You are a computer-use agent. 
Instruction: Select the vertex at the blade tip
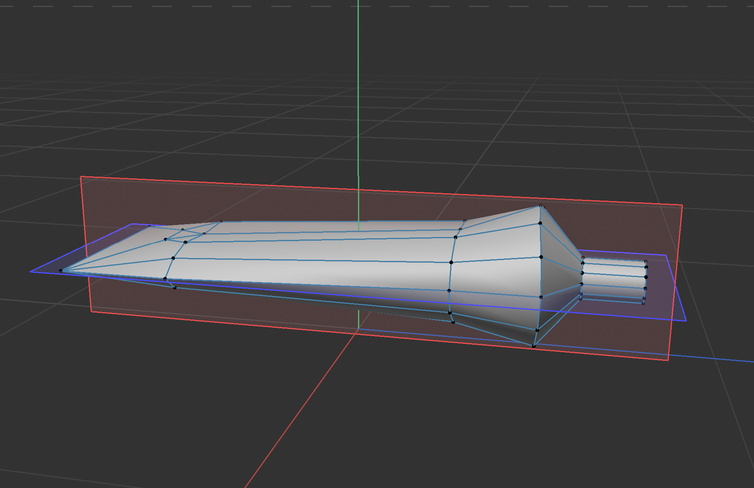click(61, 270)
